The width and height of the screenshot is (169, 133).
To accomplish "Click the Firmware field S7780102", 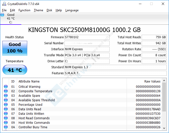I will [87, 37].
